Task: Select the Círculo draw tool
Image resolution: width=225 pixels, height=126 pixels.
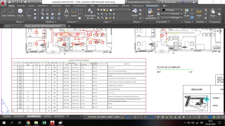Action: tap(20, 13)
